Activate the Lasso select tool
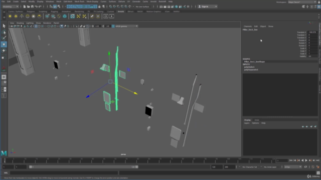This screenshot has width=321, height=180. pos(4,32)
